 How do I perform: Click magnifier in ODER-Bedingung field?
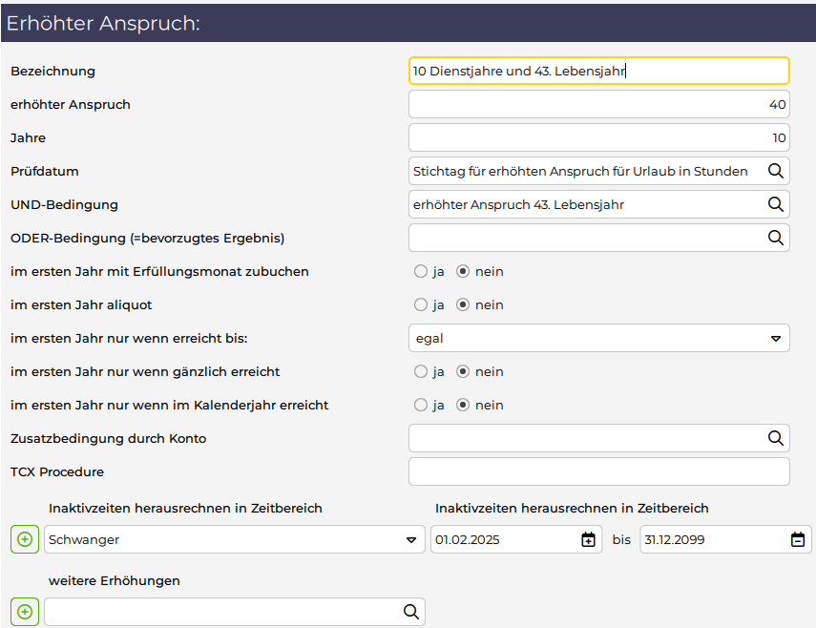coord(776,238)
